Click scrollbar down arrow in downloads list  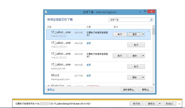click(153, 85)
